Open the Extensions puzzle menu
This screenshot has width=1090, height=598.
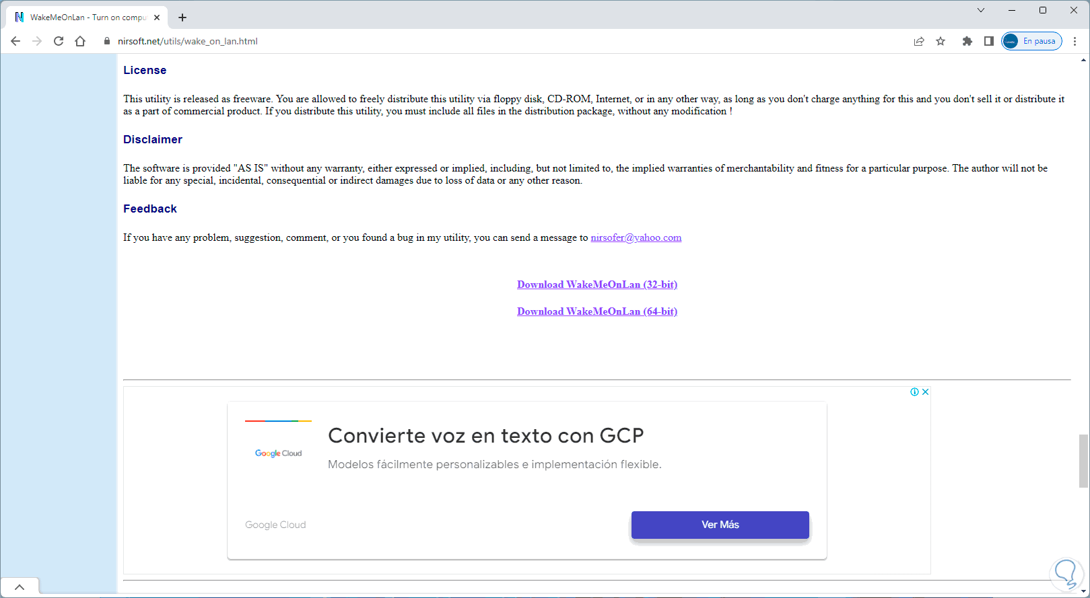click(967, 41)
